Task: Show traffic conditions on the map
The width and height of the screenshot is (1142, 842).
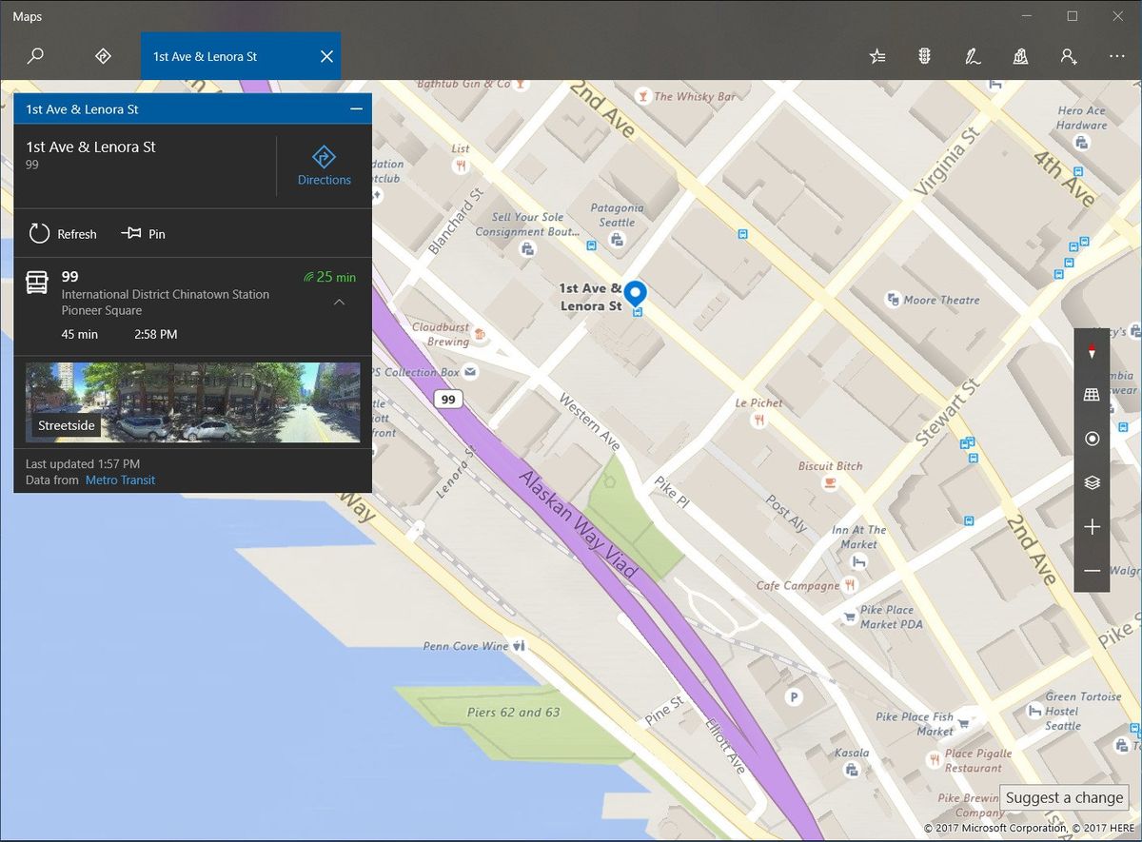Action: tap(924, 56)
